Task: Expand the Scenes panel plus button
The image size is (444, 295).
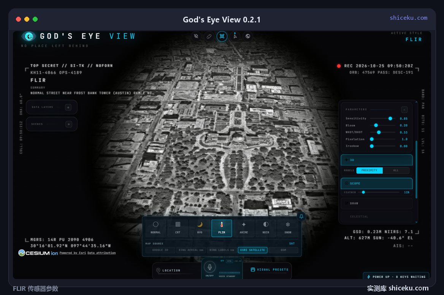Action: coord(68,124)
